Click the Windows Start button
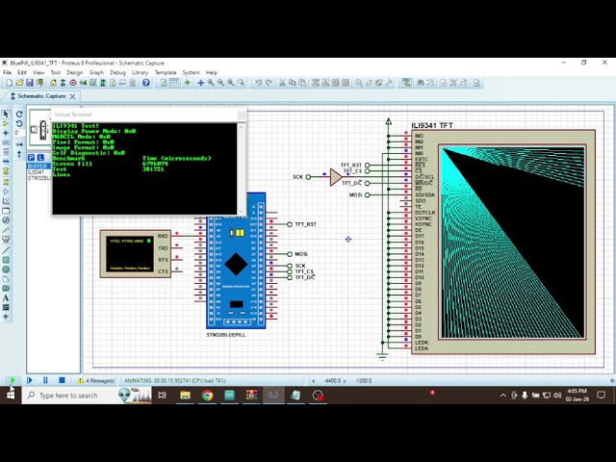 (x=11, y=396)
